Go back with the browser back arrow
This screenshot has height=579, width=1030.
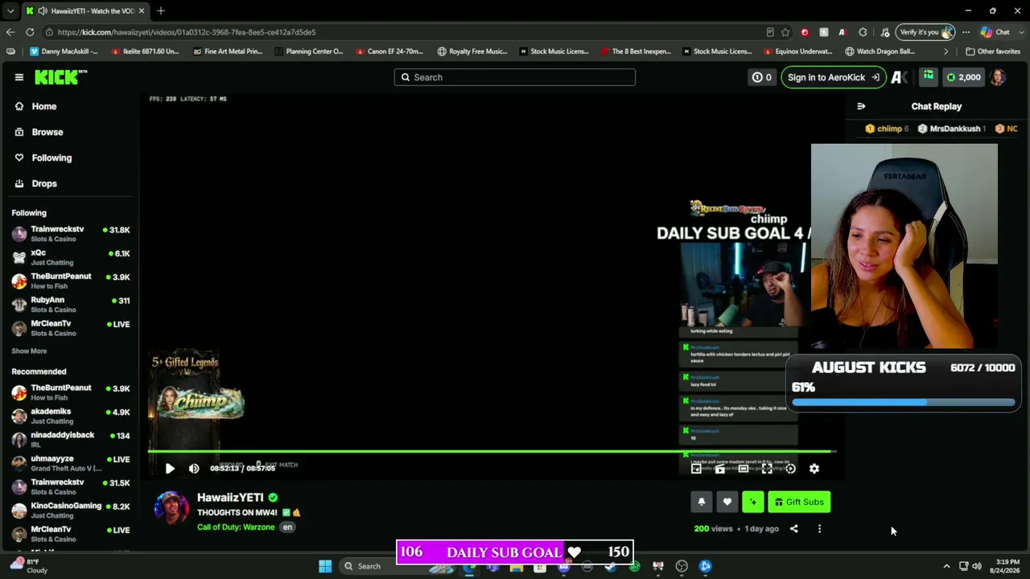coord(10,32)
